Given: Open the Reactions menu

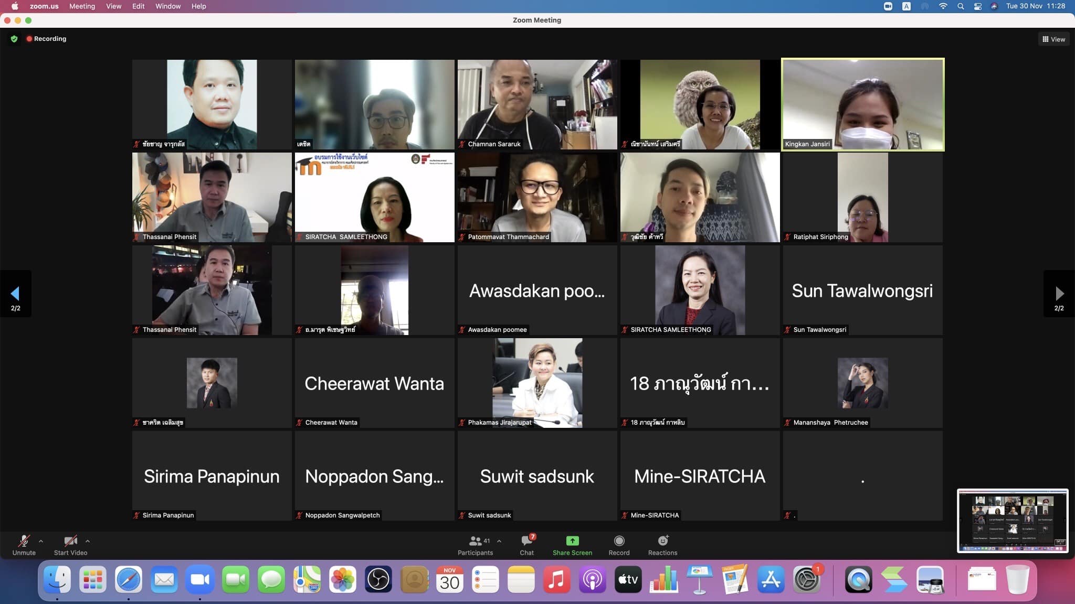Looking at the screenshot, I should [662, 541].
